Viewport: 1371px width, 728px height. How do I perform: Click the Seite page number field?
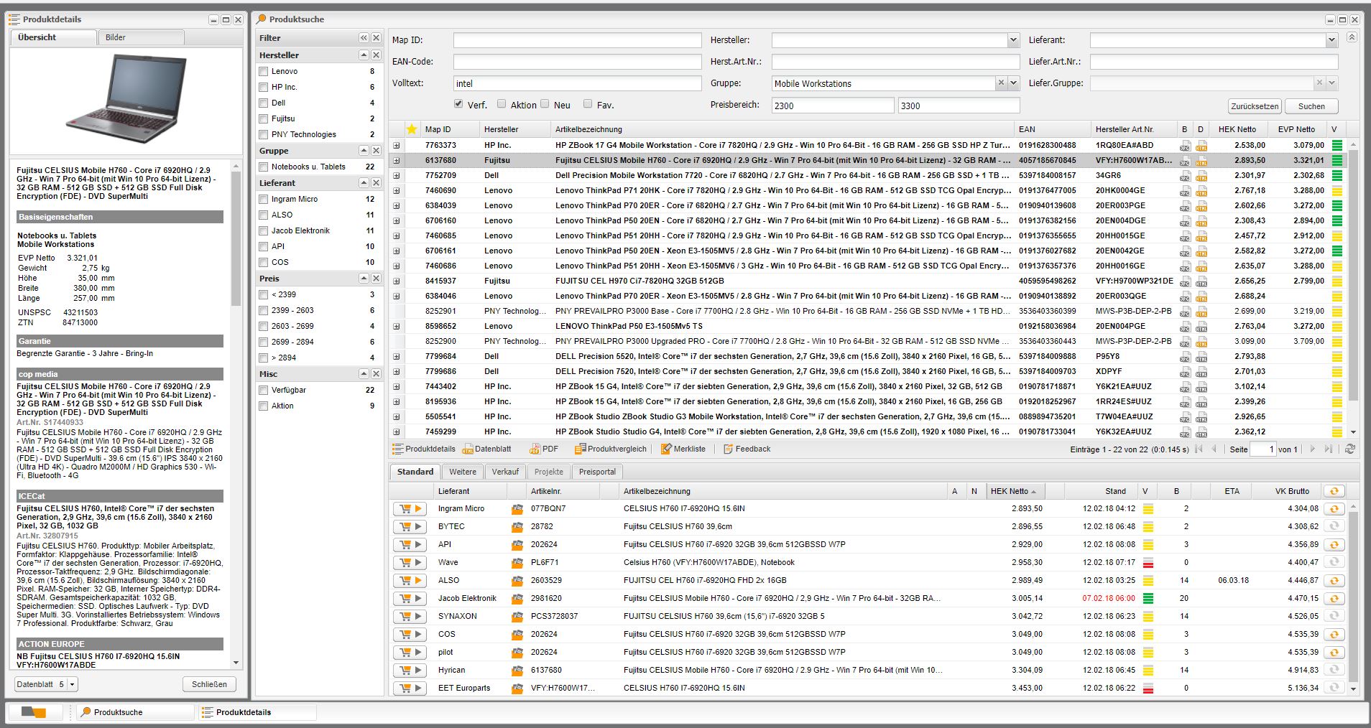point(1262,449)
